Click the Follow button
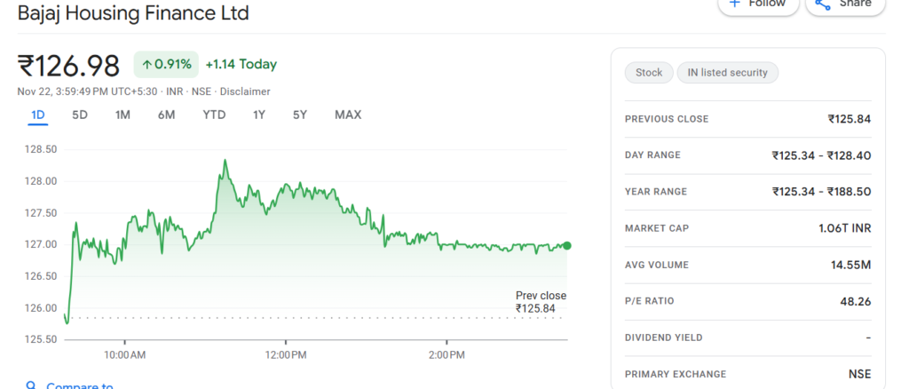 [x=758, y=4]
